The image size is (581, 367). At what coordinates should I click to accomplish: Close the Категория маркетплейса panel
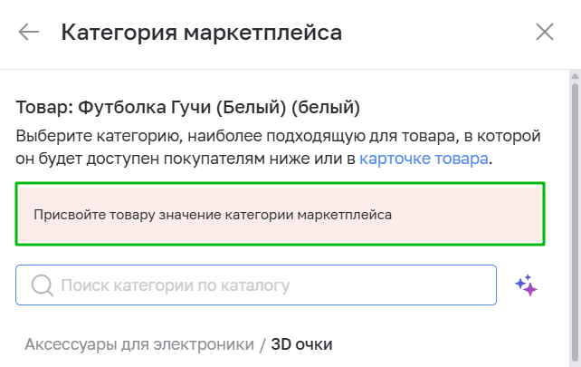click(x=545, y=34)
